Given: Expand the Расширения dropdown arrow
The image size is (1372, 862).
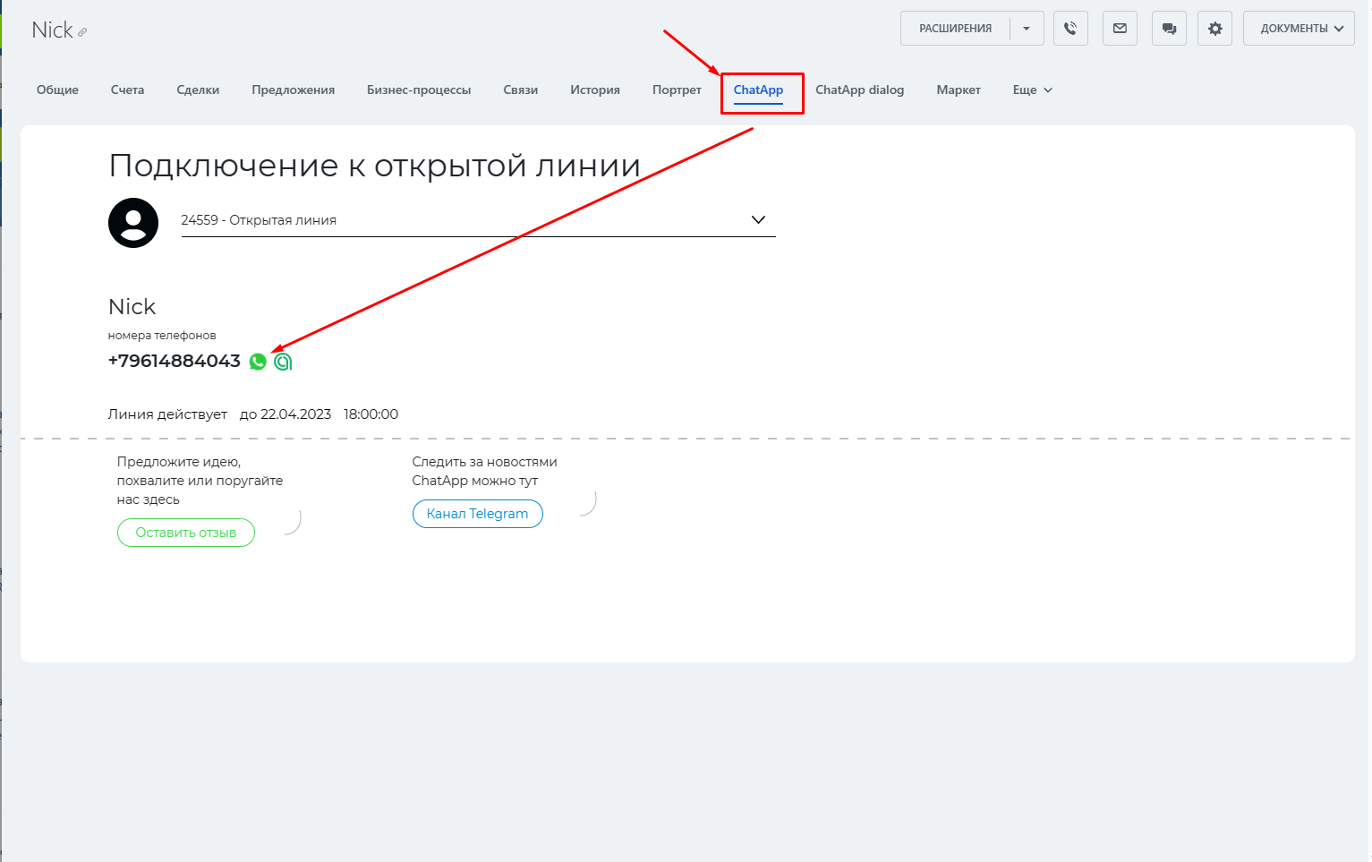Looking at the screenshot, I should point(1027,29).
